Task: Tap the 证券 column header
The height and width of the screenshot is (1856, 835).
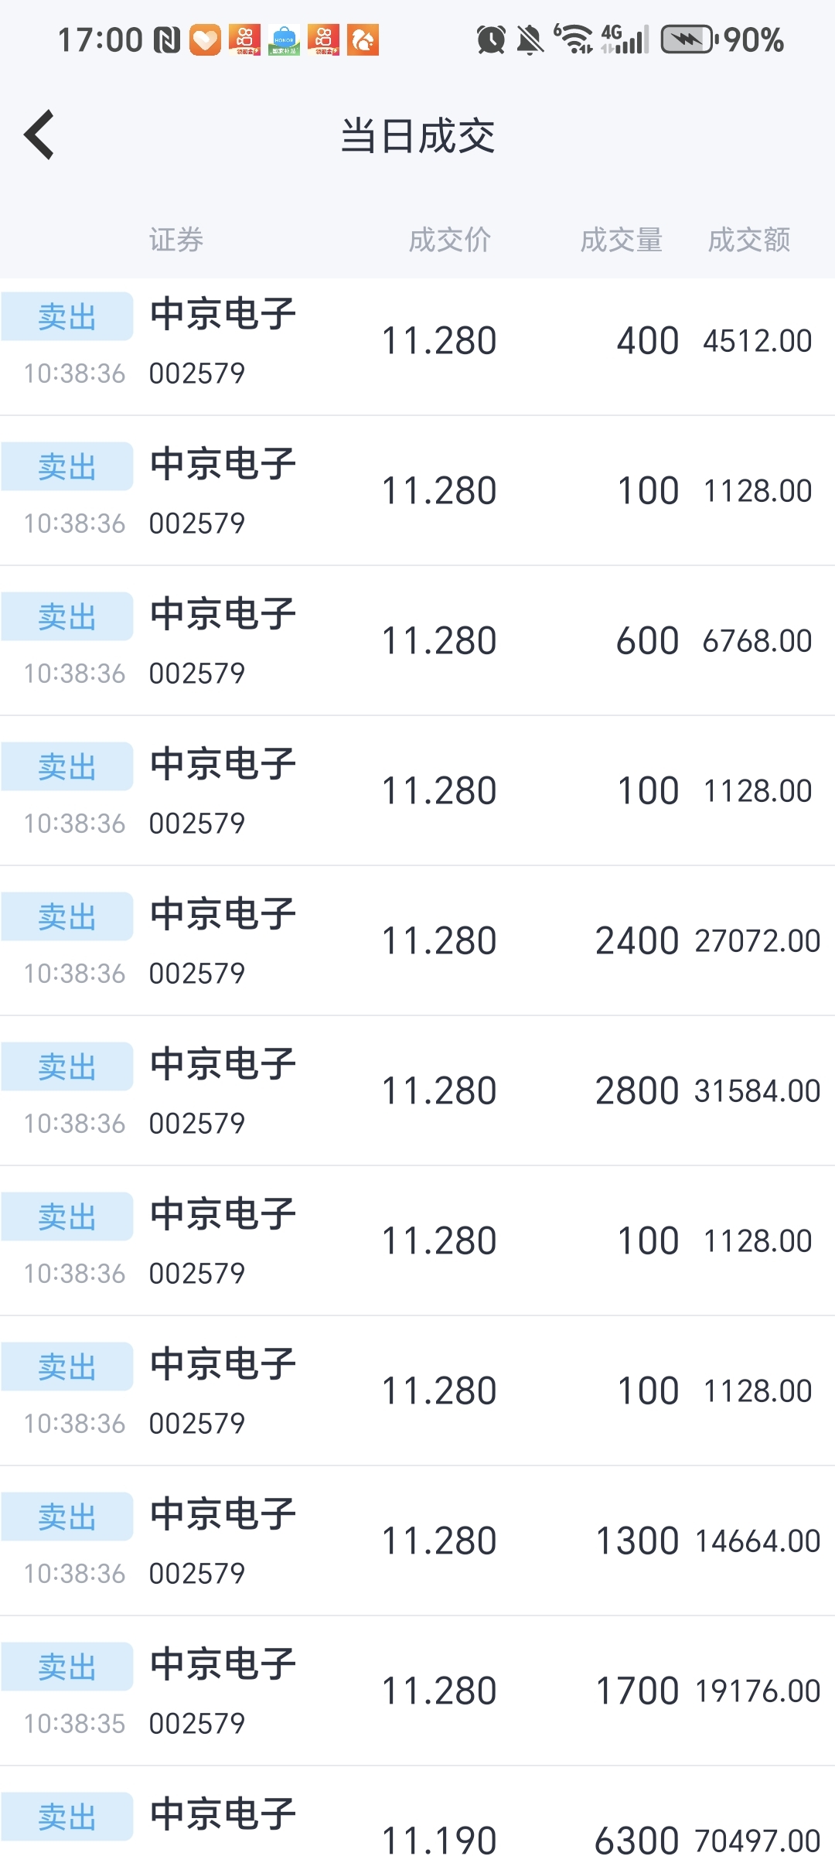Action: 176,240
